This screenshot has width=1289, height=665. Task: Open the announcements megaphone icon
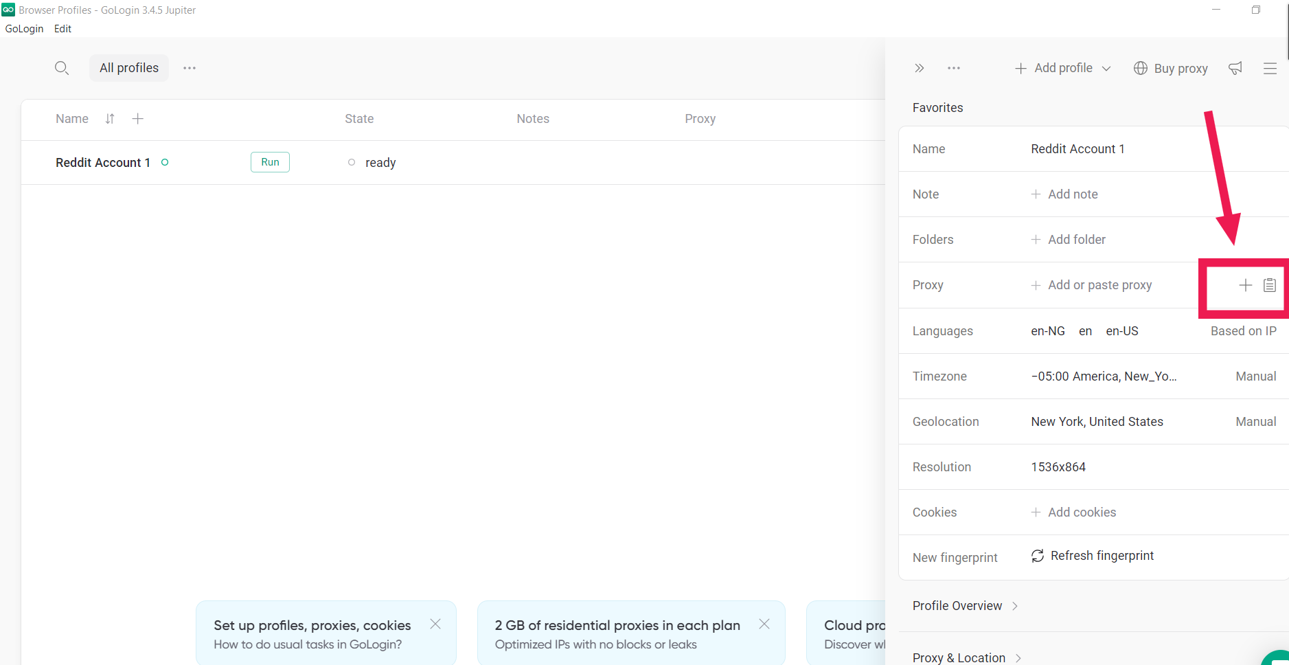pos(1235,68)
